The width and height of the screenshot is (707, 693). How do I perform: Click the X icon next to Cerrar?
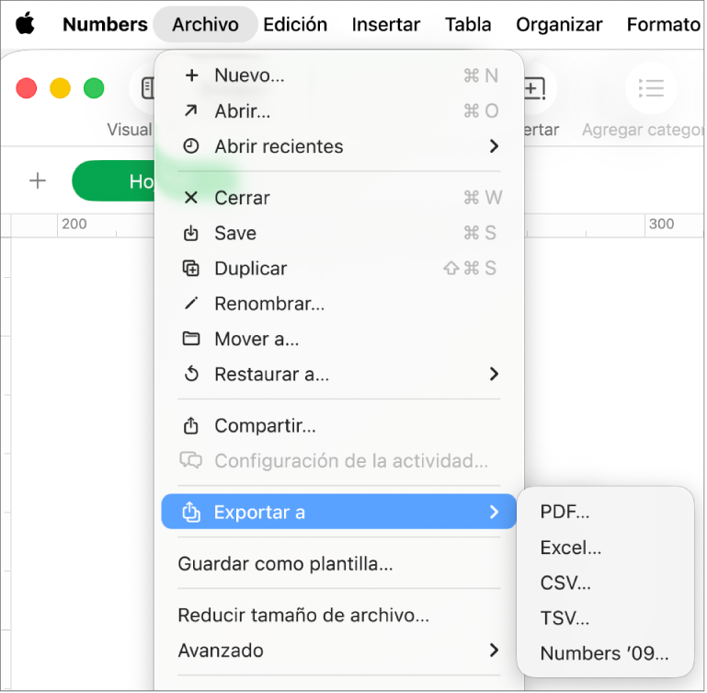191,198
